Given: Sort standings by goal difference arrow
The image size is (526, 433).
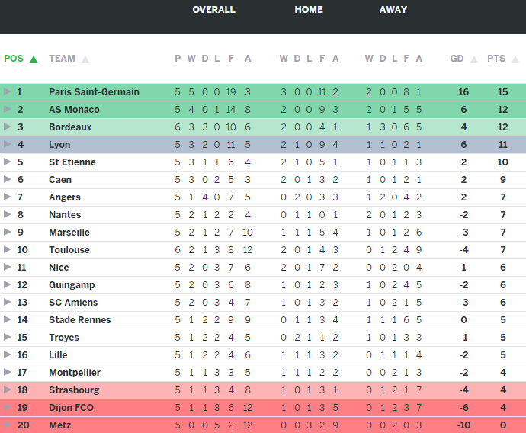Looking at the screenshot, I should coord(474,59).
